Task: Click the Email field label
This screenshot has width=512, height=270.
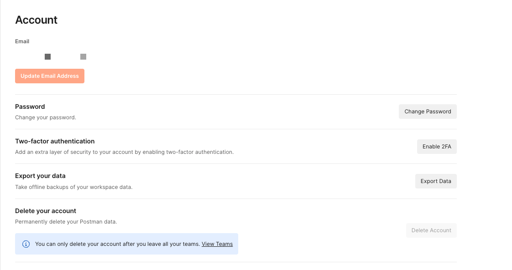Action: pos(22,41)
